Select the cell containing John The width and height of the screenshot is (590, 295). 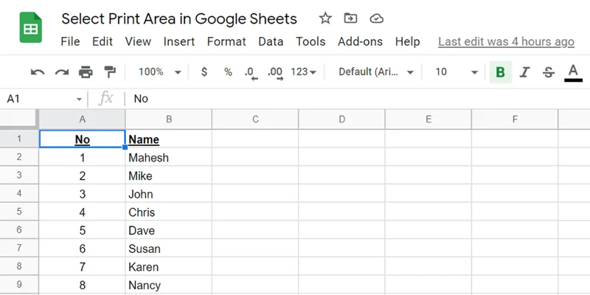(169, 193)
